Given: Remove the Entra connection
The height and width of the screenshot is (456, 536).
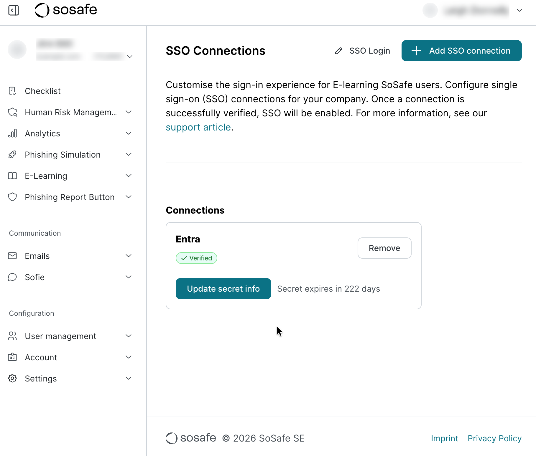Looking at the screenshot, I should (x=384, y=248).
